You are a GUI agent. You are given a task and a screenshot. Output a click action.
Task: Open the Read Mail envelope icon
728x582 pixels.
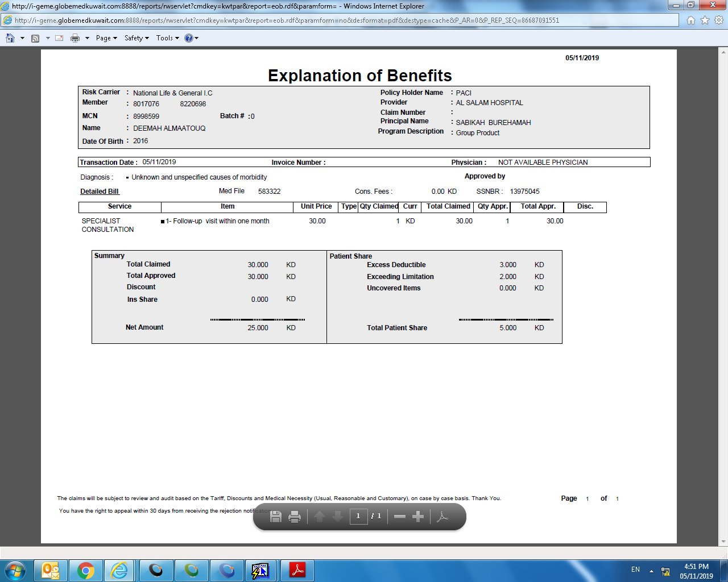[x=59, y=38]
